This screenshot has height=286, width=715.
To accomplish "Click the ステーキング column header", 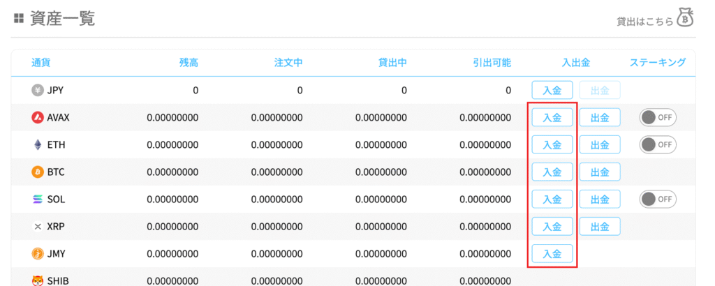I will point(658,63).
